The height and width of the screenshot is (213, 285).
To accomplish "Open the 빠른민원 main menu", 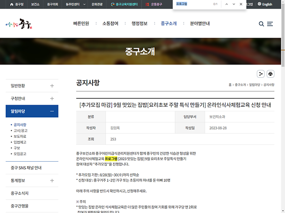I will coord(81,23).
